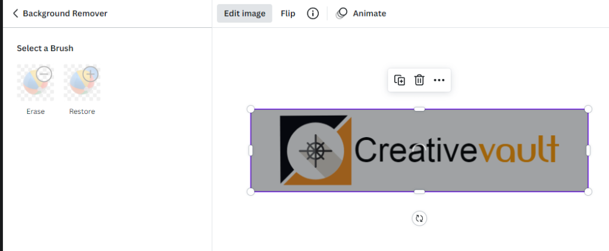Click the right-side middle crop handle
The height and width of the screenshot is (251, 609).
(588, 150)
